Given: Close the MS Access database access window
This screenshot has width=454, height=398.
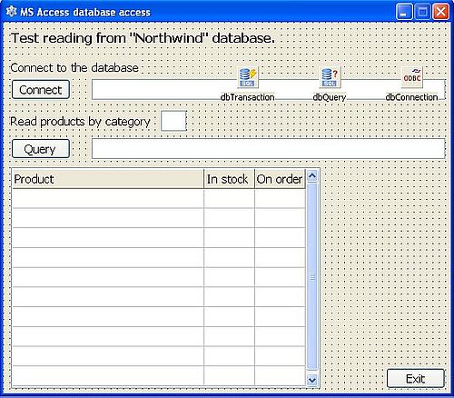Looking at the screenshot, I should 440,12.
